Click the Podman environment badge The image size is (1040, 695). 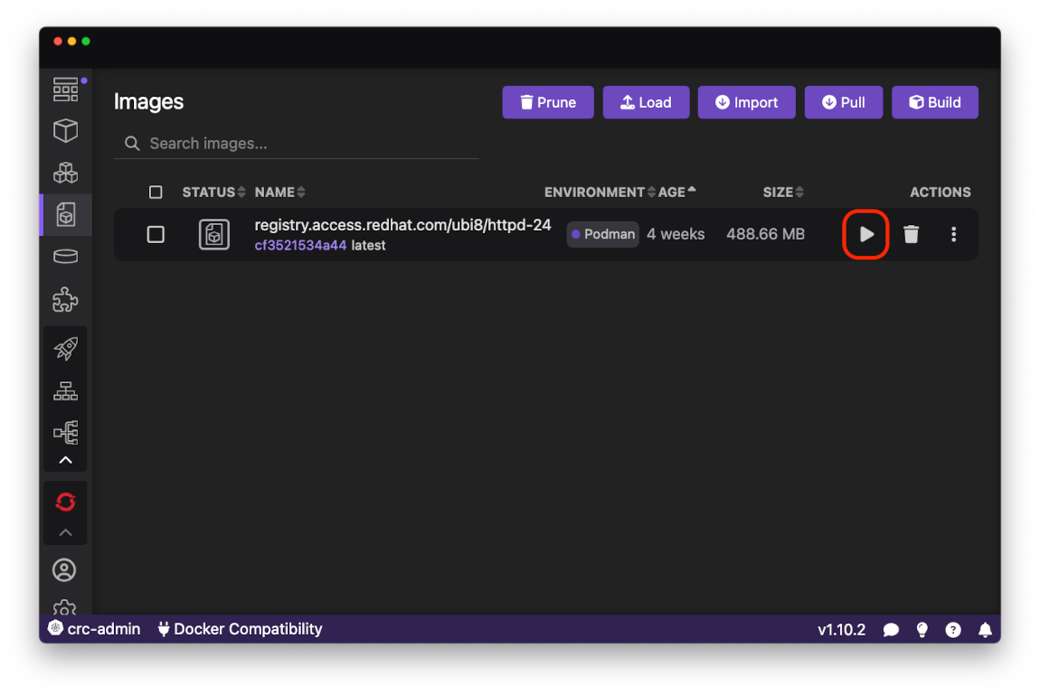(x=603, y=234)
